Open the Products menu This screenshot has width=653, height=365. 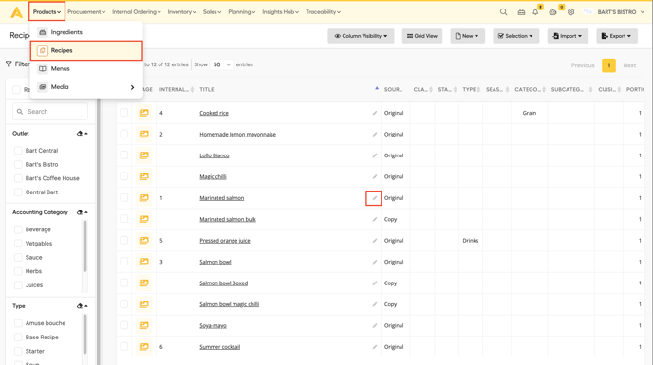point(47,12)
